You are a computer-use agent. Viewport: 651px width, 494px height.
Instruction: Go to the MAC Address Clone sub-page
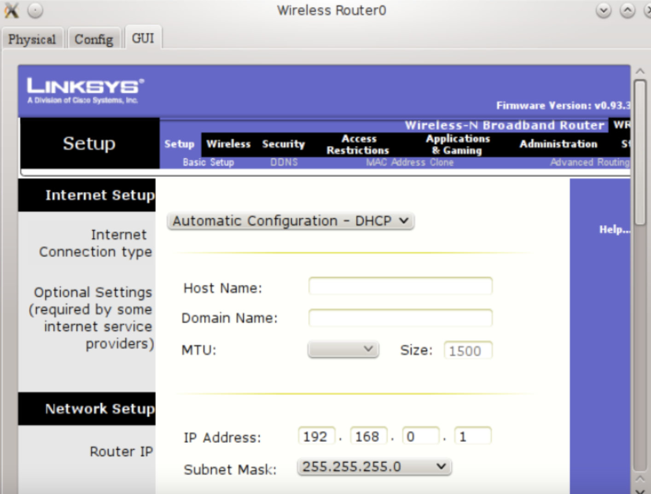point(410,162)
